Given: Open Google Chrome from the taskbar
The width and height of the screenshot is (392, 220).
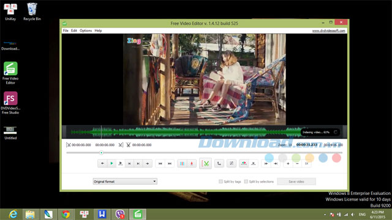Looking at the screenshot, I should (x=66, y=215).
